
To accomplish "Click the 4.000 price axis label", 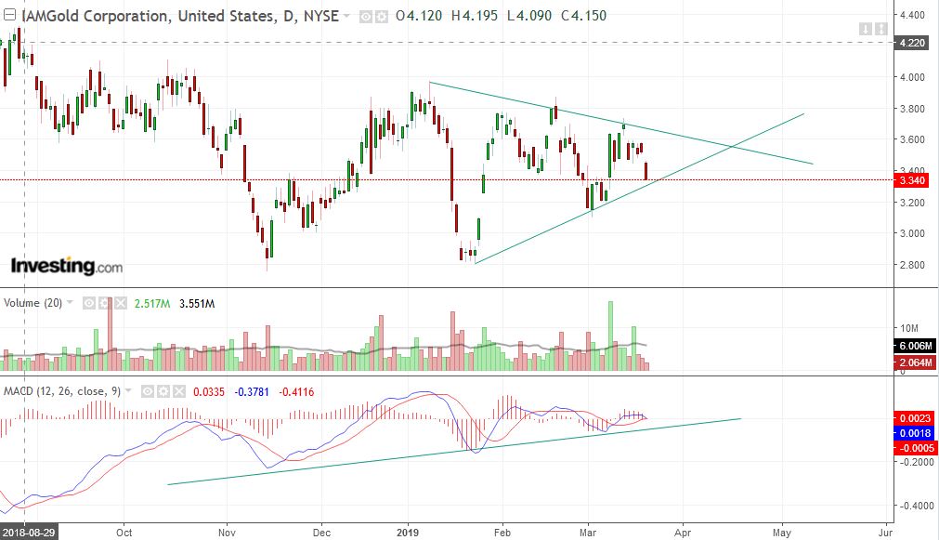I will 912,77.
